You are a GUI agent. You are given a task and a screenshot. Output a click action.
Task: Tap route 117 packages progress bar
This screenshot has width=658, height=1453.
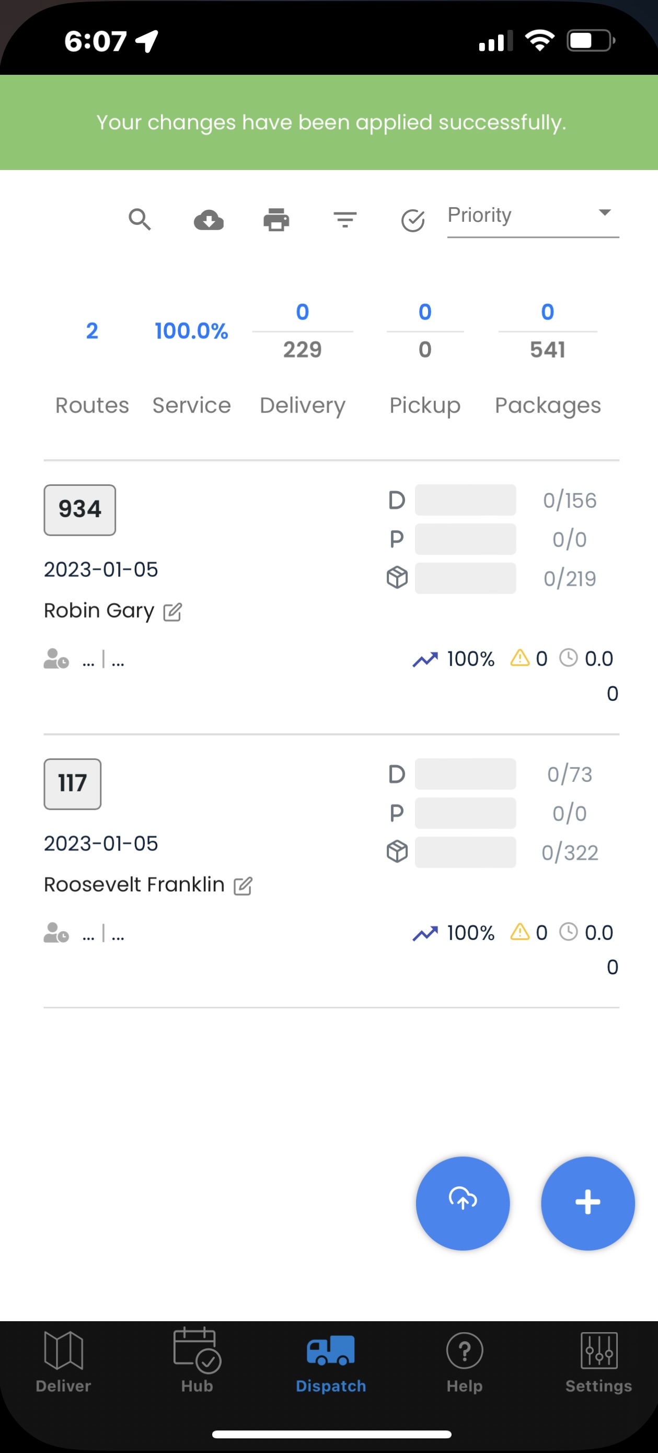[465, 852]
